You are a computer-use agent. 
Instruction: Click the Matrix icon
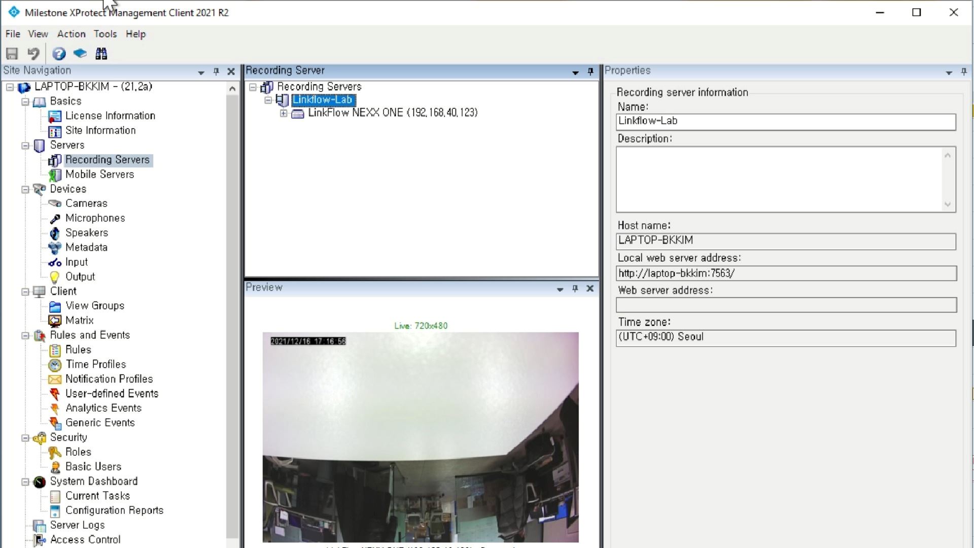(x=55, y=321)
